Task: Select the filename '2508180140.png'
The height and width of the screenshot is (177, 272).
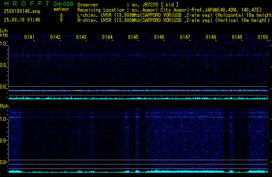Action: 22,11
